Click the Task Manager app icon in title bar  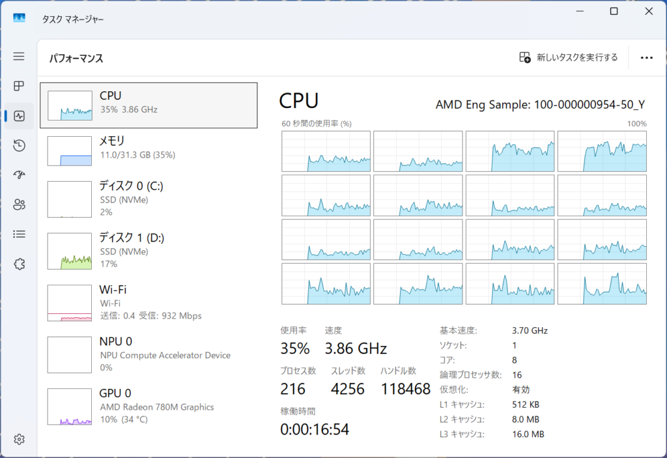click(19, 18)
